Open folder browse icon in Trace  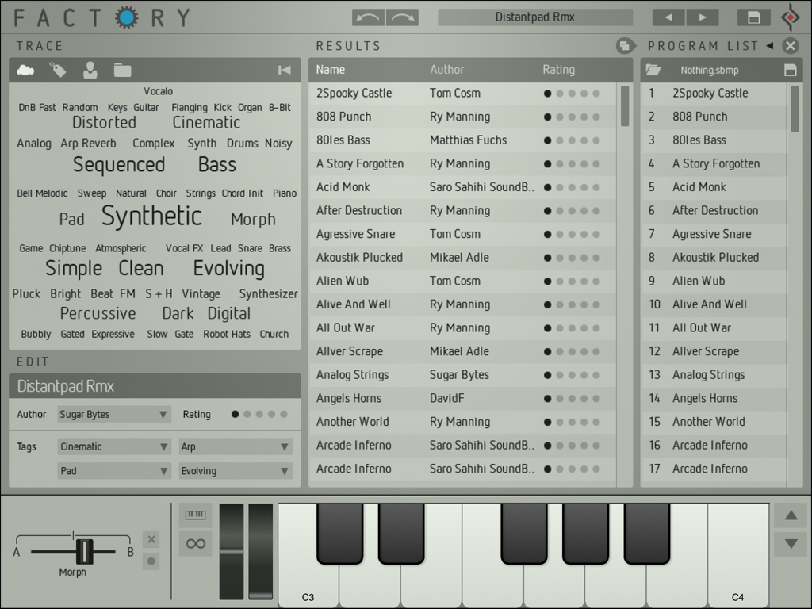click(122, 70)
